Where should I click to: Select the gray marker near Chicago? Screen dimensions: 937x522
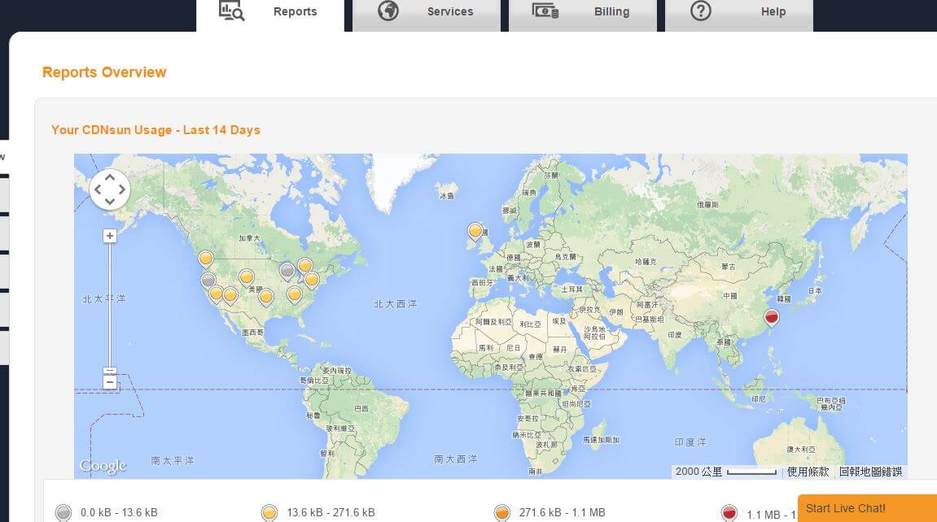tap(287, 272)
